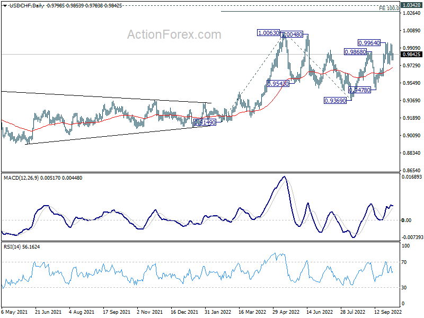
Task: Select the 0.99640 price label
Action: tap(369, 43)
